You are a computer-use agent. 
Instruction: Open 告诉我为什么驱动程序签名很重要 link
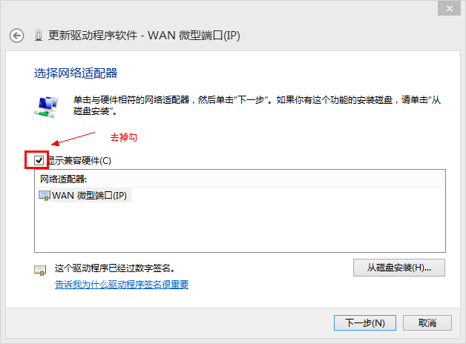point(122,284)
